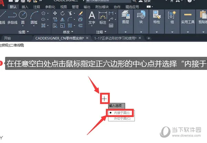Select the Rectangular Array tool icon
The height and width of the screenshot is (143, 207).
point(70,25)
